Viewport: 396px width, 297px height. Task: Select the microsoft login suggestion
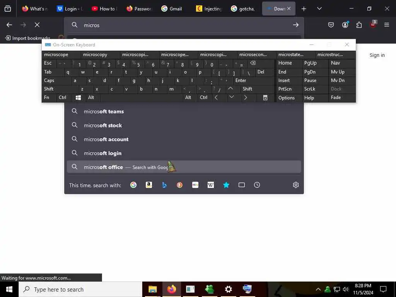point(184,153)
